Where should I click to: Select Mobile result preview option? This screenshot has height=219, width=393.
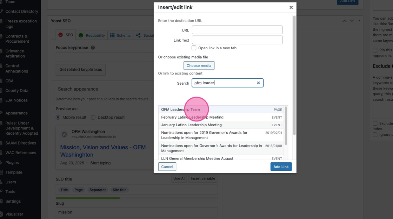pos(58,118)
